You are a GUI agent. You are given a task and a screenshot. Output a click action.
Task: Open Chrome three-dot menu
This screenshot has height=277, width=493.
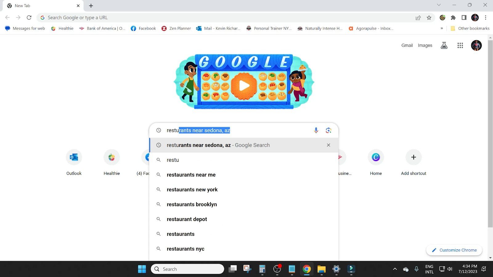[x=486, y=18]
